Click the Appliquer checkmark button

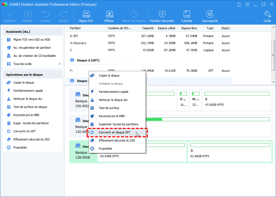[10, 17]
